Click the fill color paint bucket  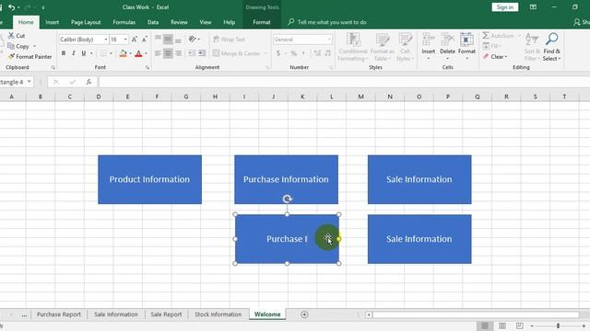point(123,53)
